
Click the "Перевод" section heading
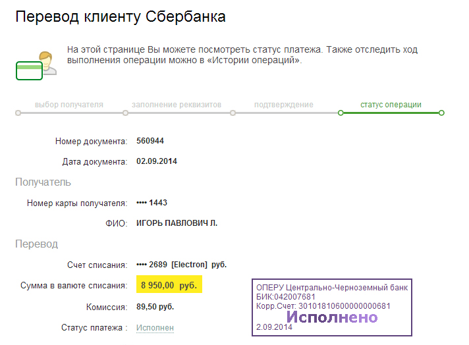(36, 244)
